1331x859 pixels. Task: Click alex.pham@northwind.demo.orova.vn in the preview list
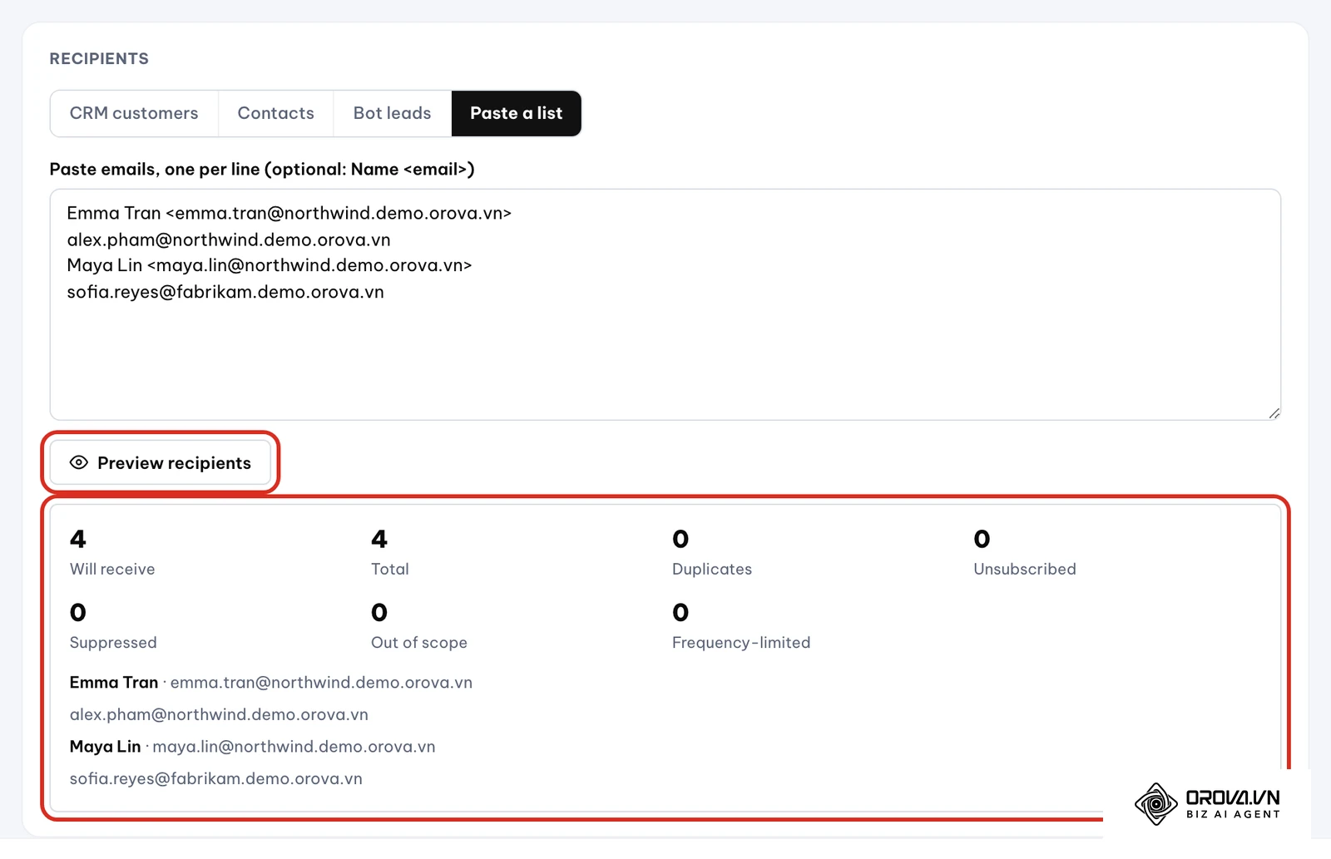pos(219,714)
